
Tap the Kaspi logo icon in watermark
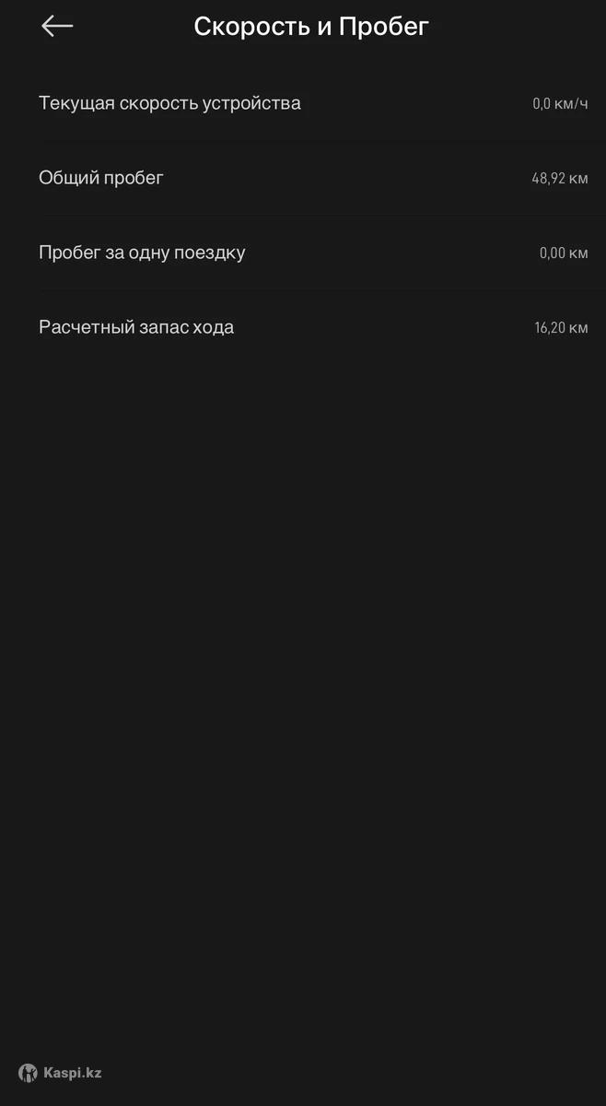(x=28, y=1073)
